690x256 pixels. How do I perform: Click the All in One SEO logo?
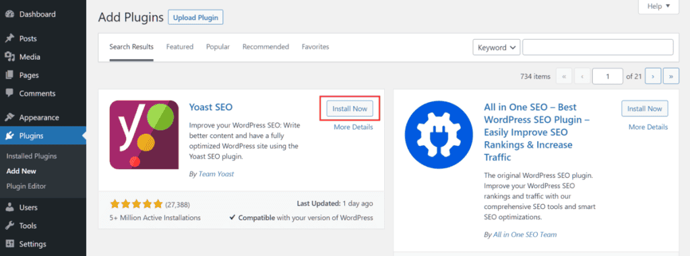click(x=439, y=135)
